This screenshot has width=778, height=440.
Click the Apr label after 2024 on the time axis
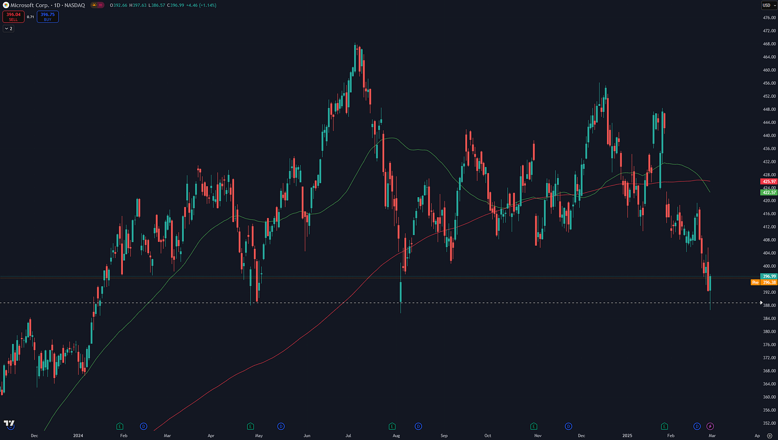[x=211, y=436]
